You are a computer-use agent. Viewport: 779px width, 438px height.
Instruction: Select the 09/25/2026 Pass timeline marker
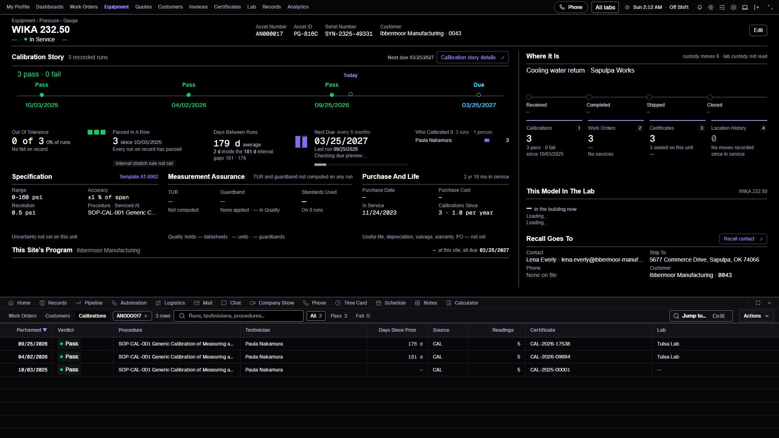point(332,95)
